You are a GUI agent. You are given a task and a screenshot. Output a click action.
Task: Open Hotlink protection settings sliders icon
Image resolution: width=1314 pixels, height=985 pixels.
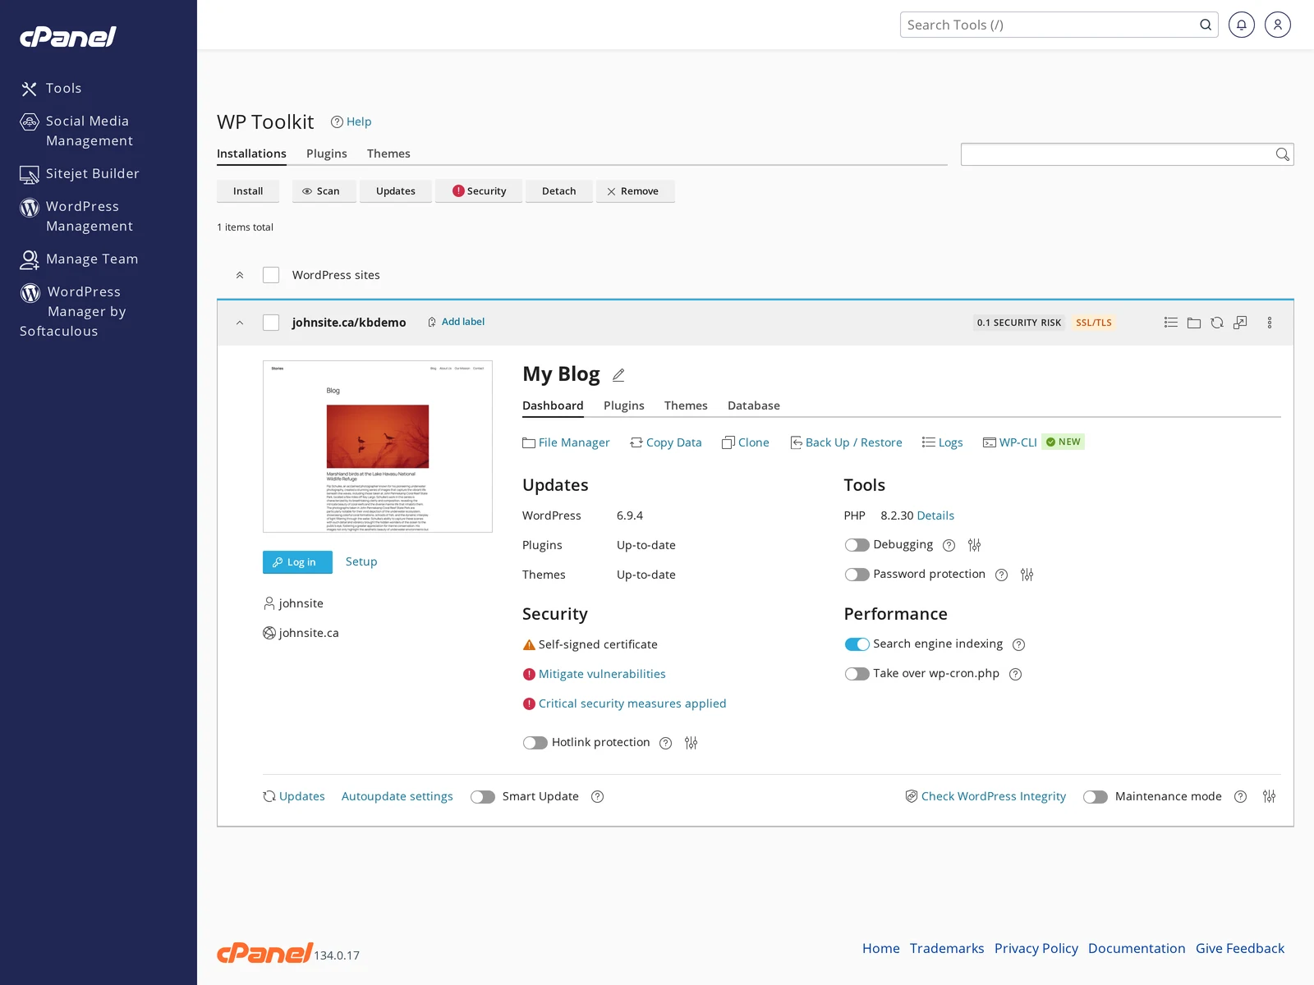(x=691, y=743)
